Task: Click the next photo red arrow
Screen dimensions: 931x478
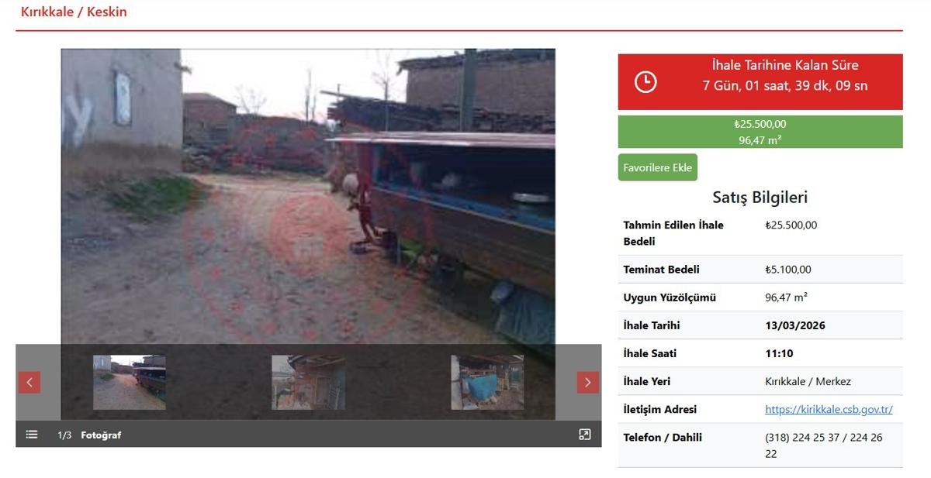Action: tap(587, 382)
